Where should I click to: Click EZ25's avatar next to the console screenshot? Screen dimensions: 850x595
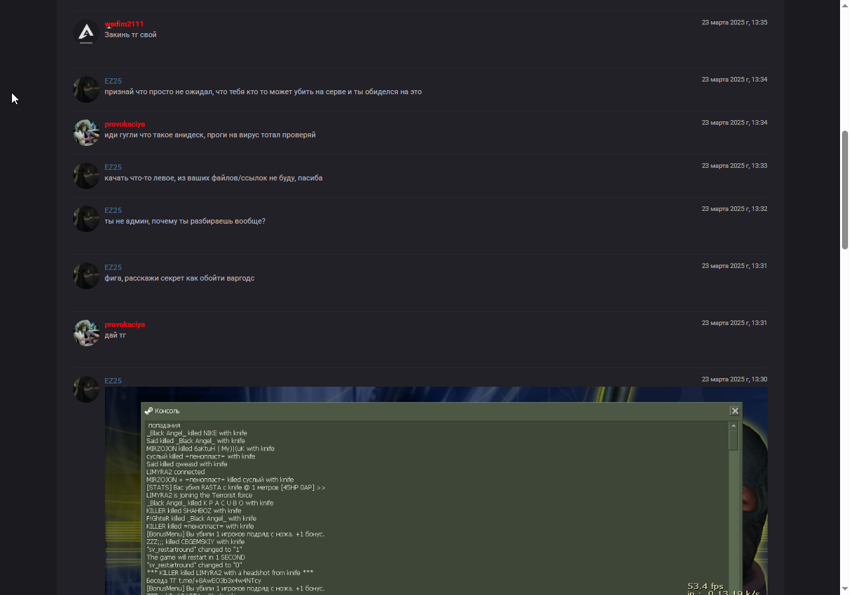tap(86, 389)
